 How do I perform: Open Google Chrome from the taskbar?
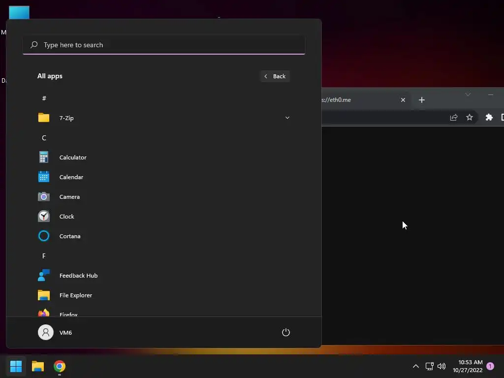coord(60,366)
